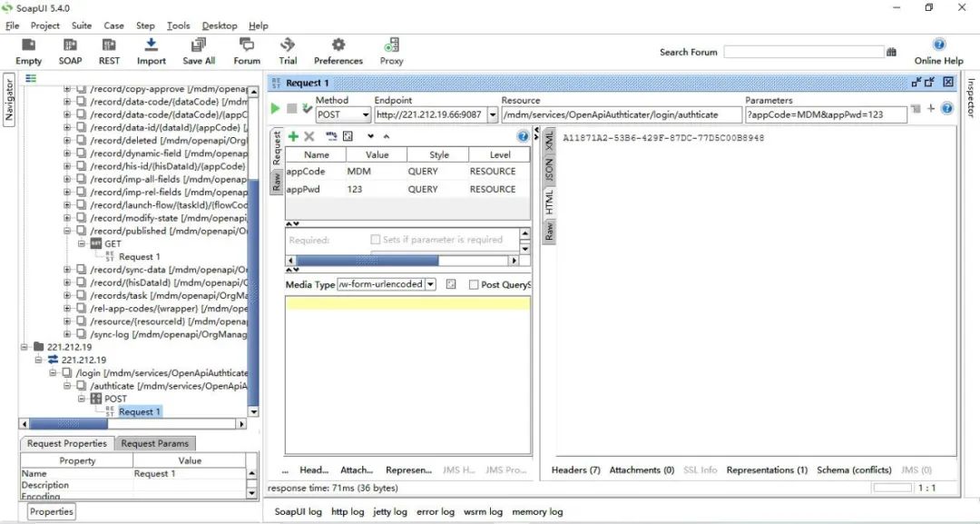Viewport: 980px width, 524px height.
Task: Open the response Headers (7) tab
Action: pos(575,470)
